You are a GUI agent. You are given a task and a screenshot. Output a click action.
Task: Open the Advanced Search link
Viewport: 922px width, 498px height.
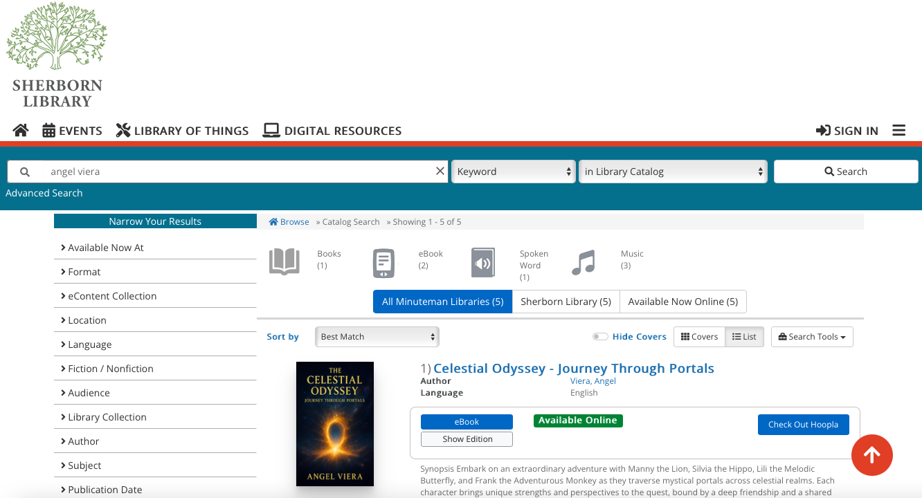click(44, 193)
